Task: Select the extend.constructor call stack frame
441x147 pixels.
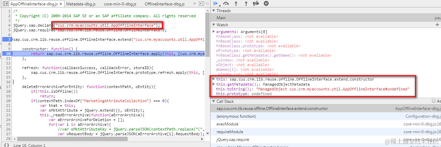Action: [x=326, y=109]
